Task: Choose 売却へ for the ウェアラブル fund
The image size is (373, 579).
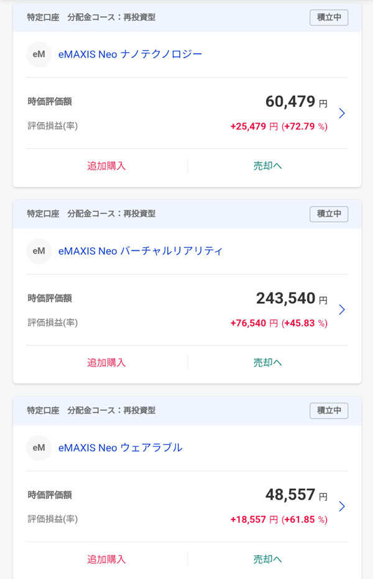Action: pos(267,559)
